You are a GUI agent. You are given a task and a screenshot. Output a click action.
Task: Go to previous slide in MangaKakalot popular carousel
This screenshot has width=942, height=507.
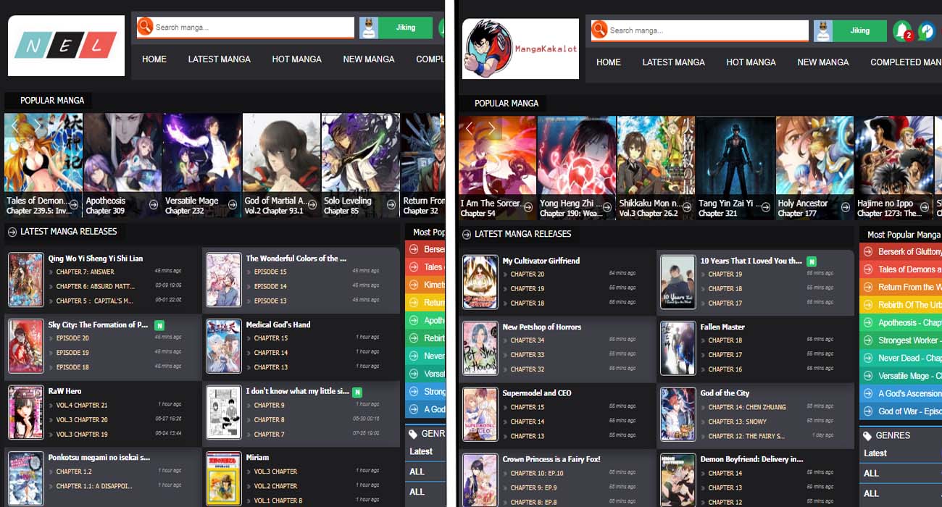pos(469,129)
